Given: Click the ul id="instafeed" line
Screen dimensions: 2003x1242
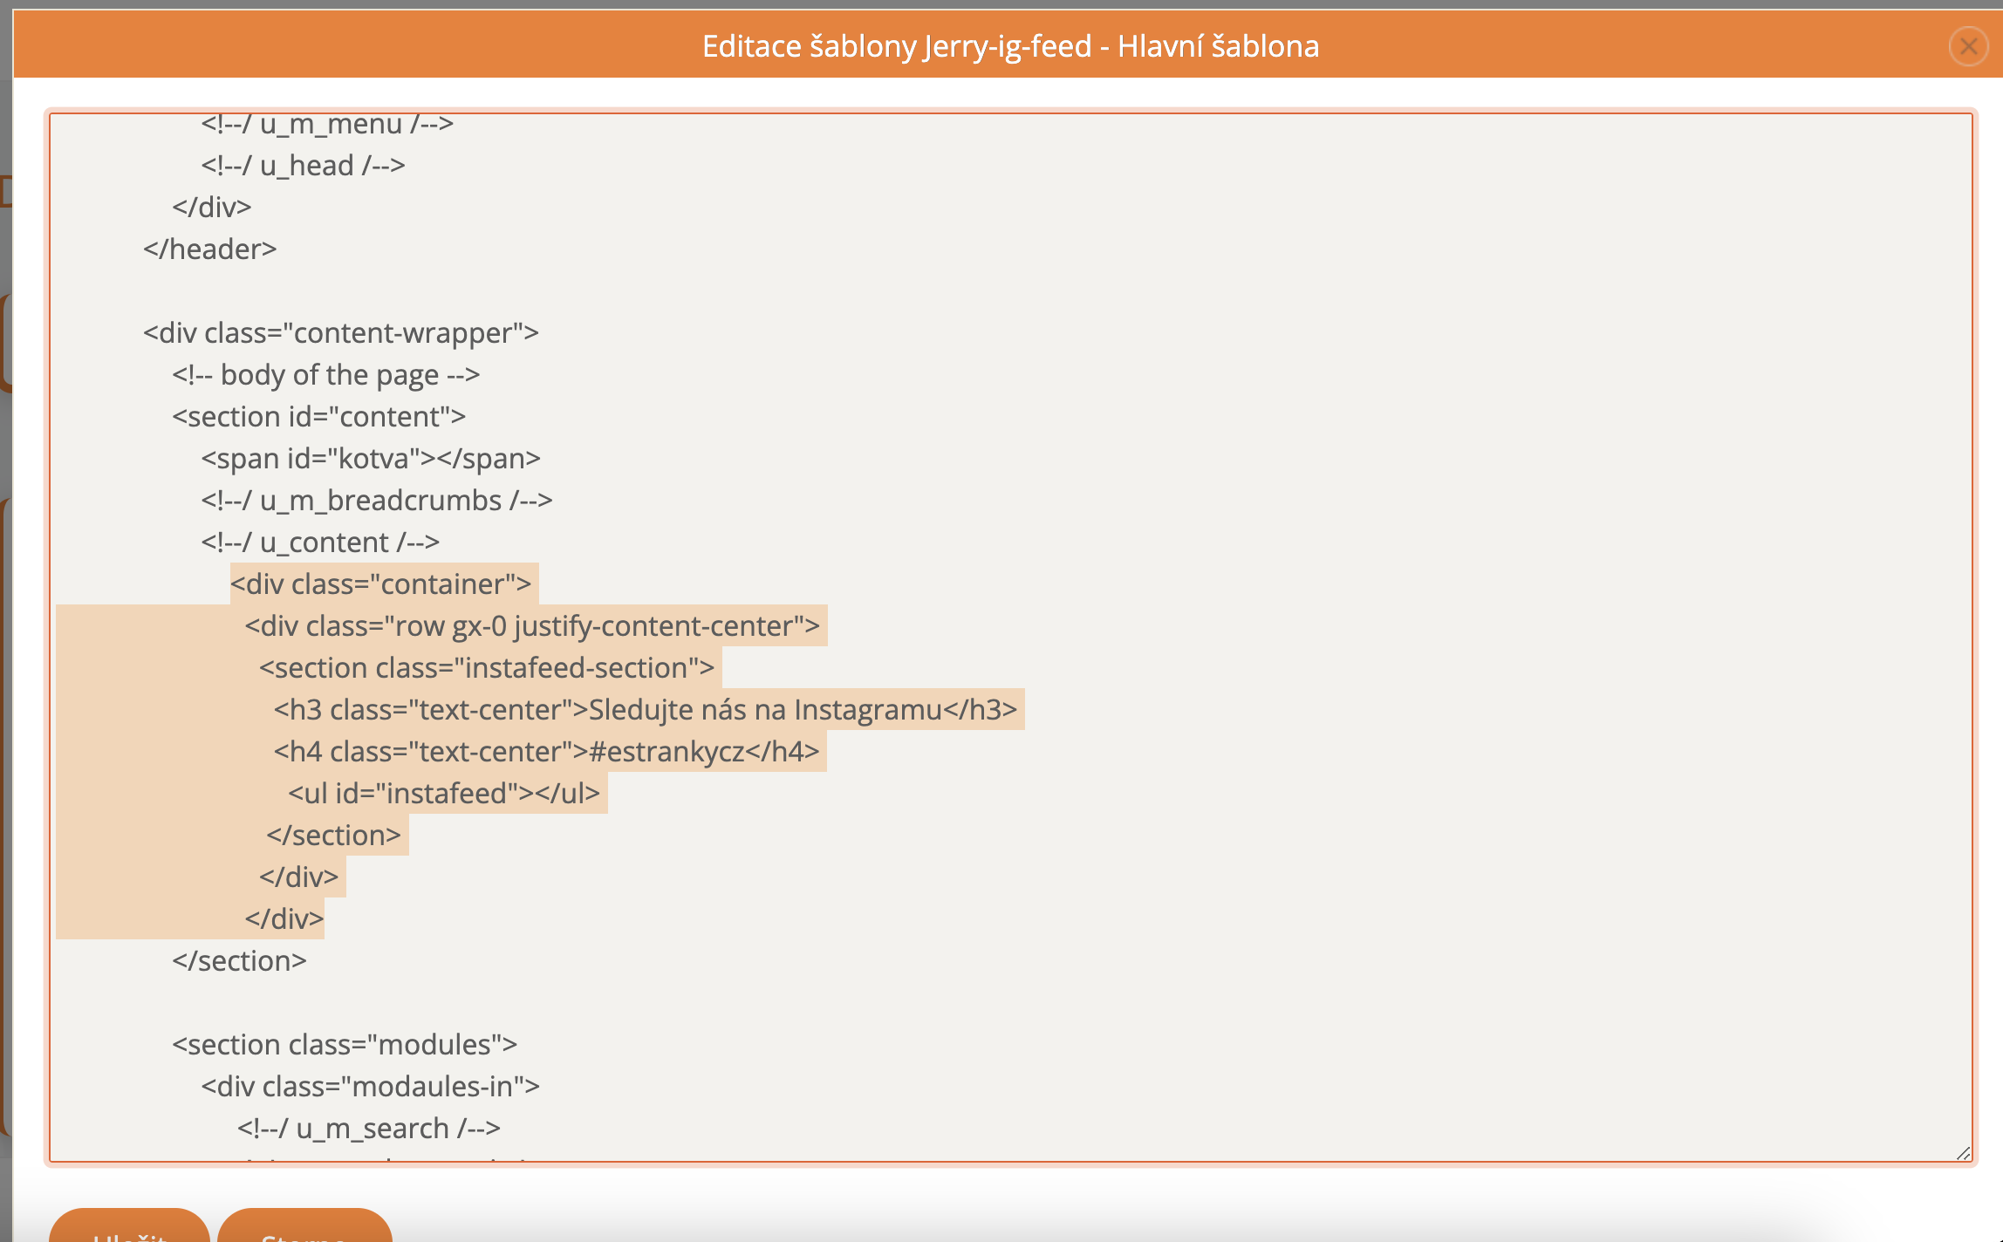Looking at the screenshot, I should [x=444, y=794].
